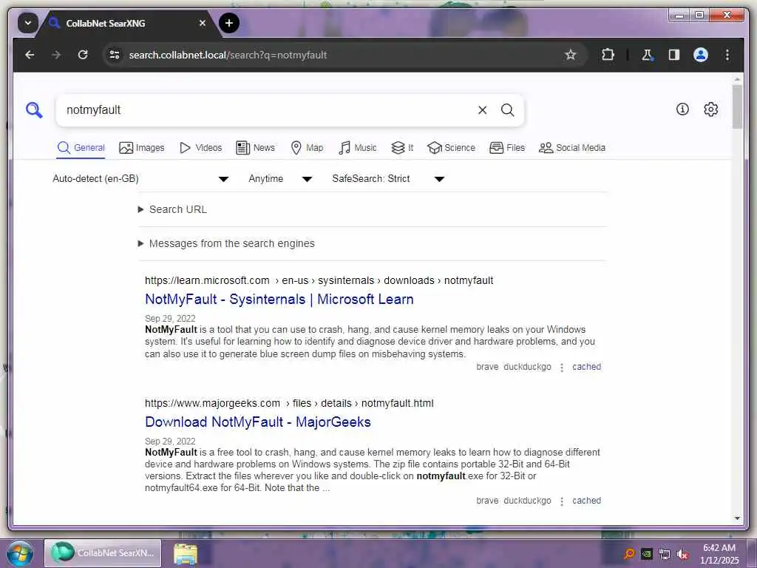Open the Windows Start menu
The image size is (757, 568).
pyautogui.click(x=19, y=553)
